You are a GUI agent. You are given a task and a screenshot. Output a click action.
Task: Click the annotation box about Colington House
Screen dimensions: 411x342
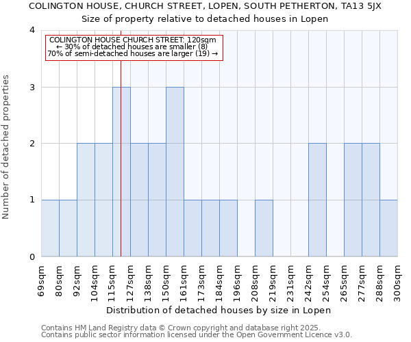pyautogui.click(x=134, y=47)
